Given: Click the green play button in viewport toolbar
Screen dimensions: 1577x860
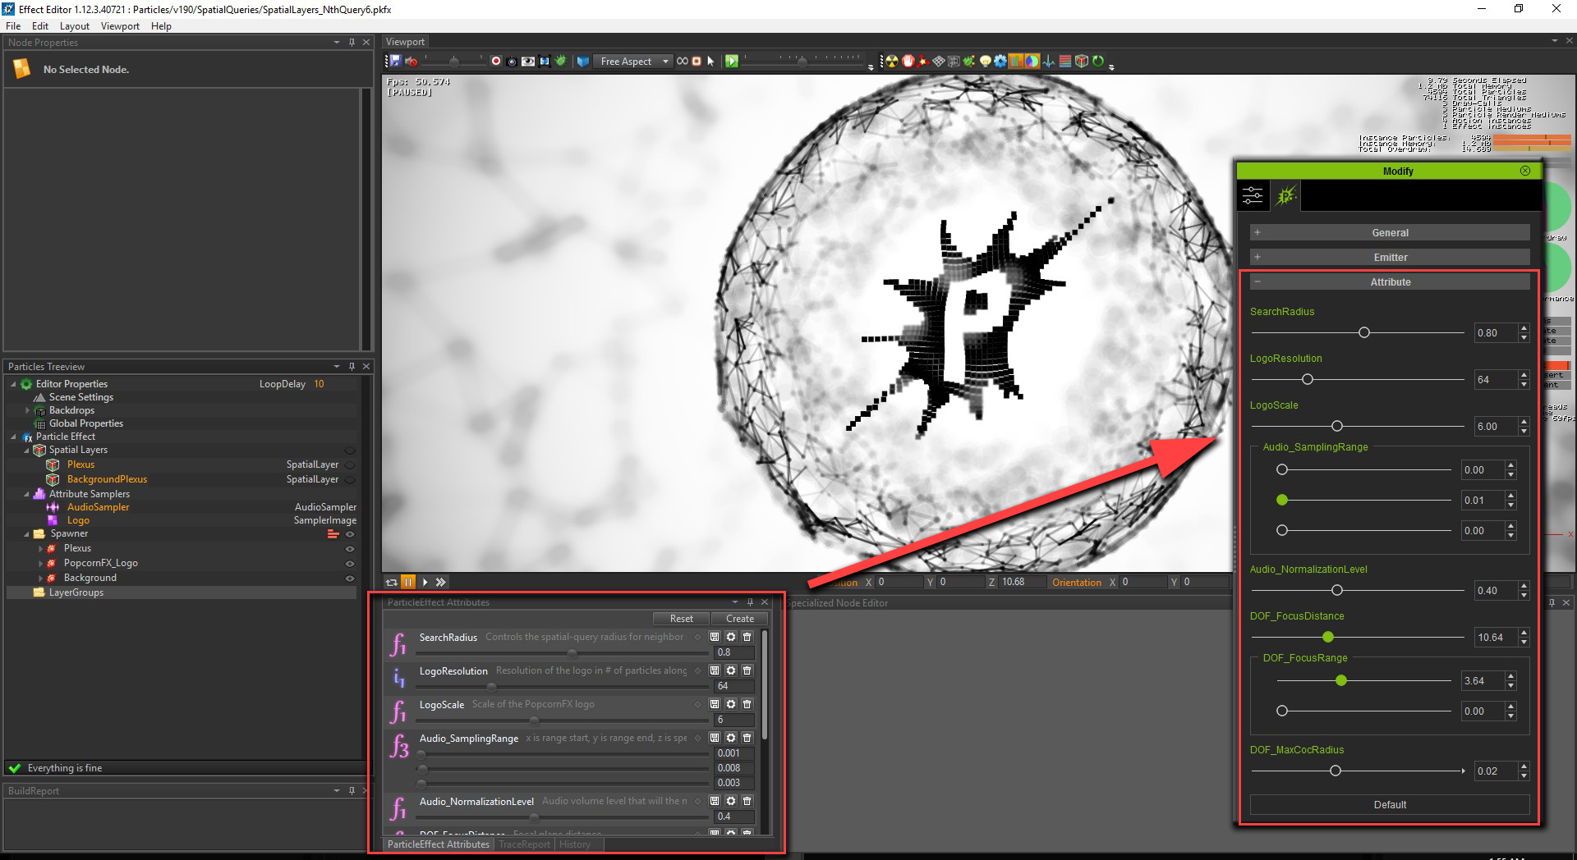Looking at the screenshot, I should click(x=732, y=62).
